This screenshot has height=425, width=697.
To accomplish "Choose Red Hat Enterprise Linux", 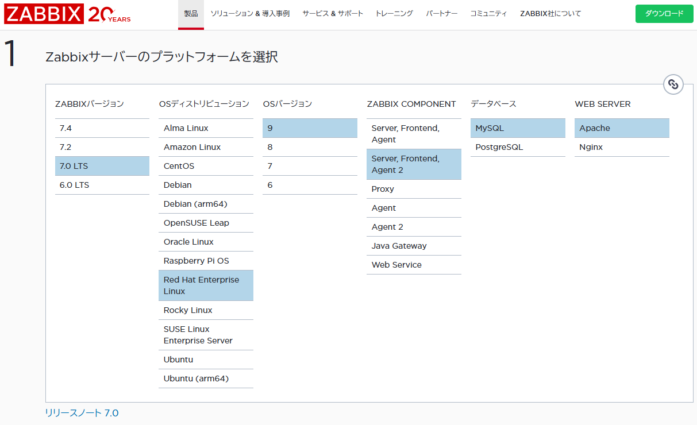I will pyautogui.click(x=206, y=285).
